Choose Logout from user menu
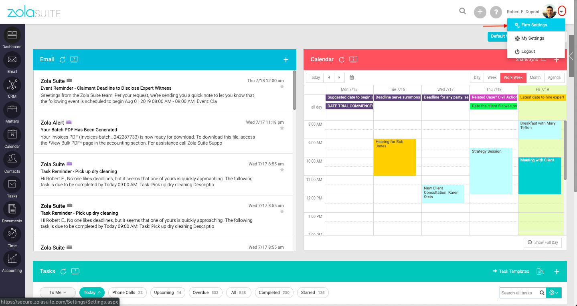 536,51
